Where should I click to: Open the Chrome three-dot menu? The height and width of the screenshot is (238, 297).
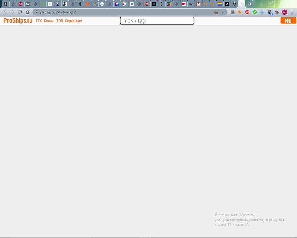(x=292, y=12)
